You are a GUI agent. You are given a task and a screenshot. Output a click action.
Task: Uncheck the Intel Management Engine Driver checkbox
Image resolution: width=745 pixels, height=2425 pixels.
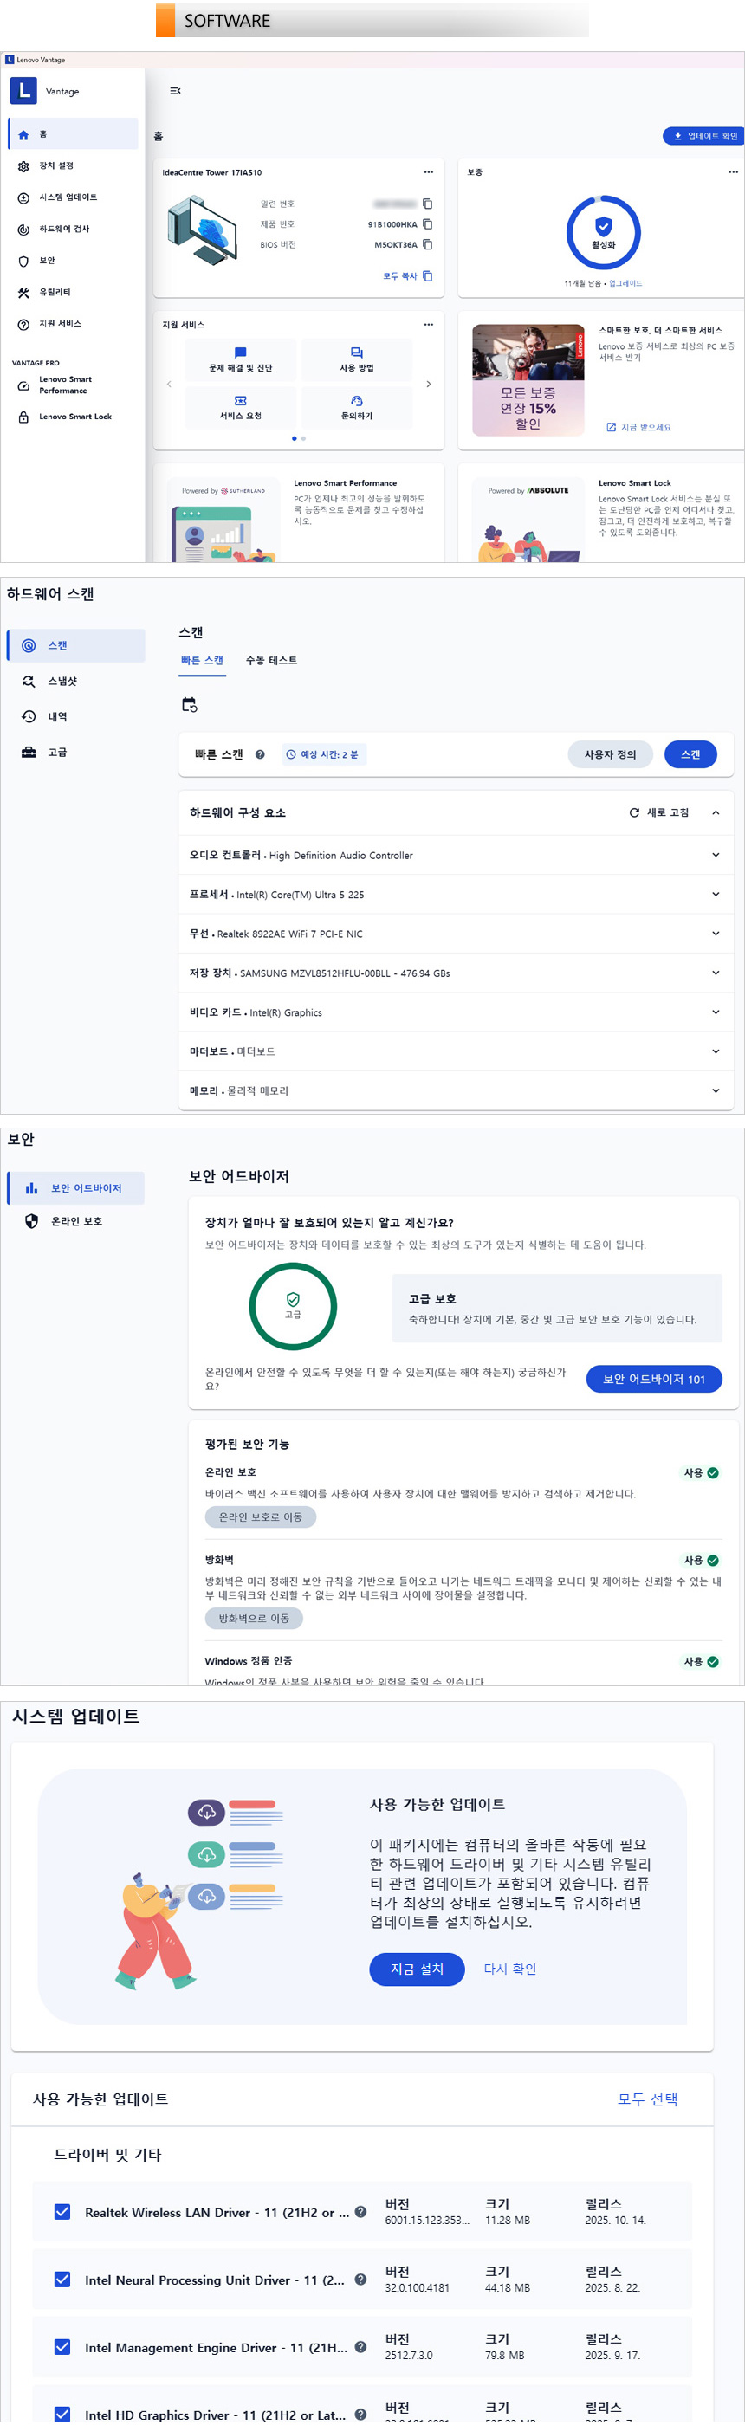[x=62, y=2348]
